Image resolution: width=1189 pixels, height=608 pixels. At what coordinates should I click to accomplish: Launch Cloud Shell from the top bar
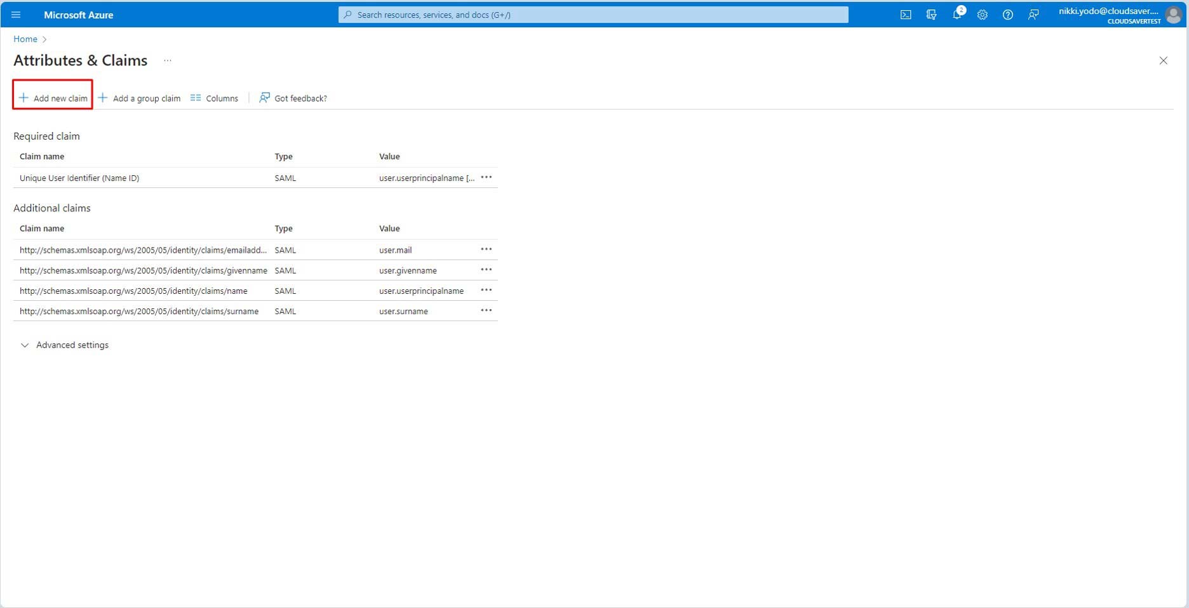pos(906,15)
